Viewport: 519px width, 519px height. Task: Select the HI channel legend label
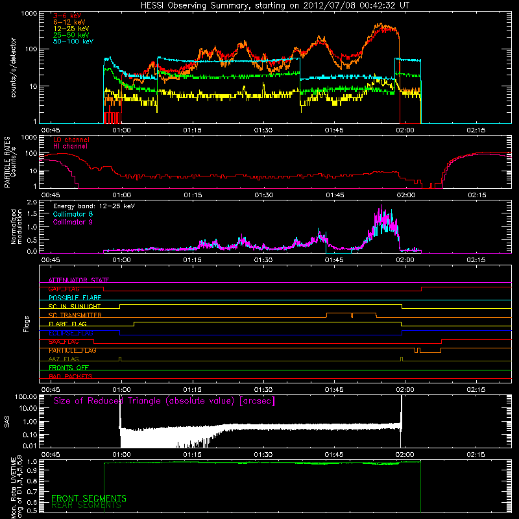[x=70, y=147]
